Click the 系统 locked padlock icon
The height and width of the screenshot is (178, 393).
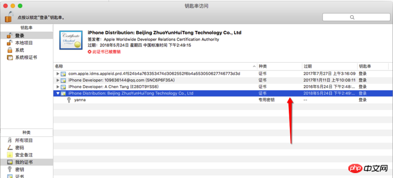(x=10, y=50)
